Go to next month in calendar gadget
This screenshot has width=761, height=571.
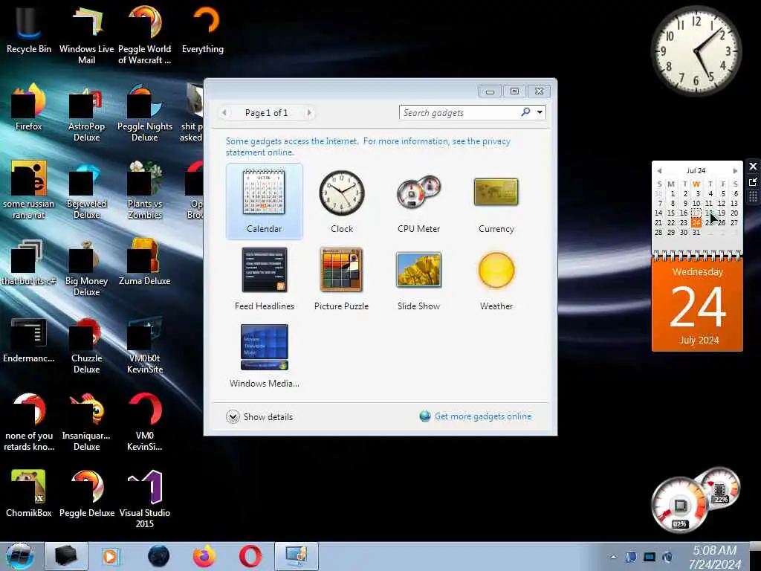(735, 170)
